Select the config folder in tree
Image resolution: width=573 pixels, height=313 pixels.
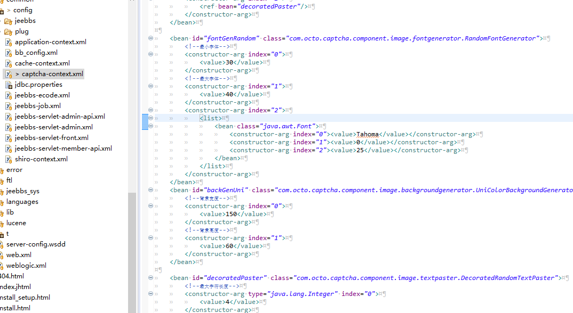pos(22,10)
